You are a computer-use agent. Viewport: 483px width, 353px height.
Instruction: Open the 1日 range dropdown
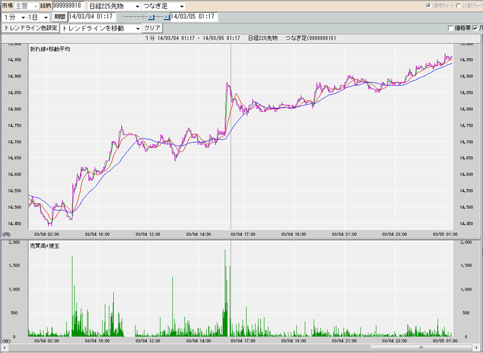[x=38, y=17]
